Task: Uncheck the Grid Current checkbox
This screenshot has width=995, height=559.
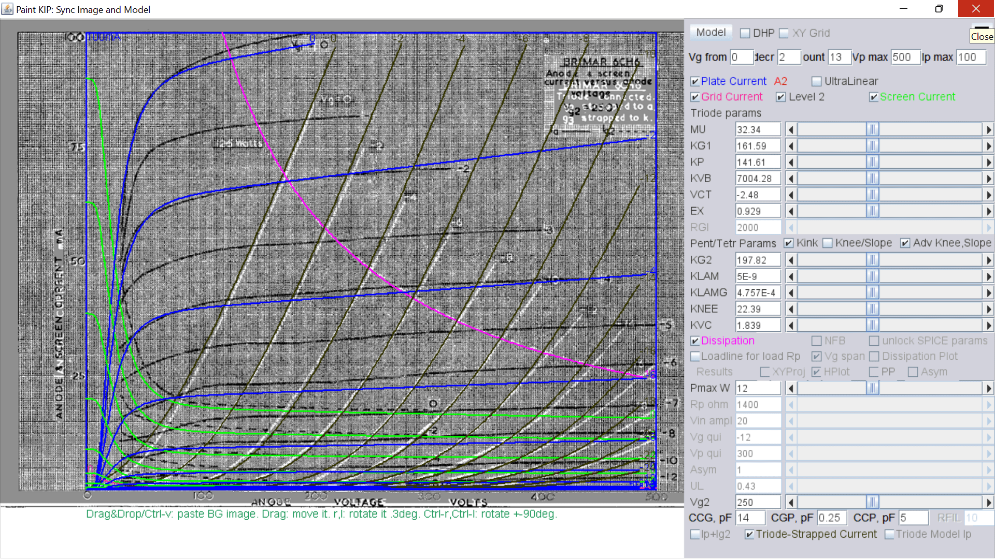Action: click(x=695, y=97)
